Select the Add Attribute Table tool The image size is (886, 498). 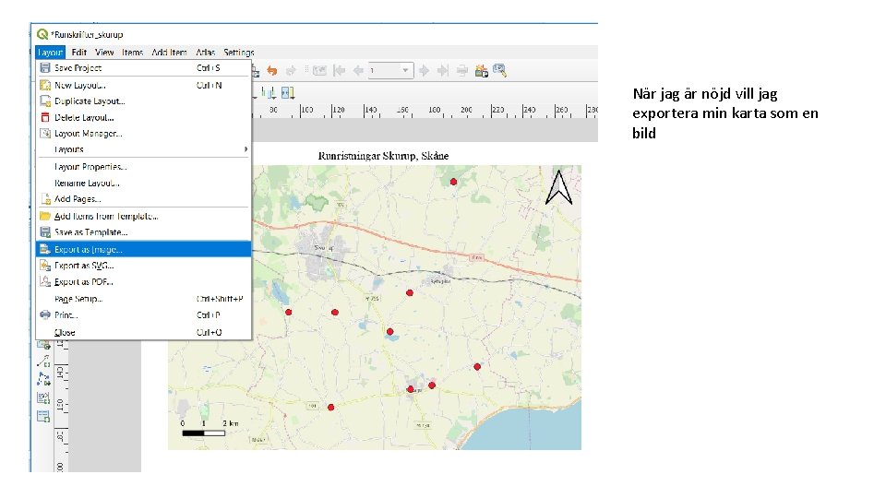click(x=43, y=416)
